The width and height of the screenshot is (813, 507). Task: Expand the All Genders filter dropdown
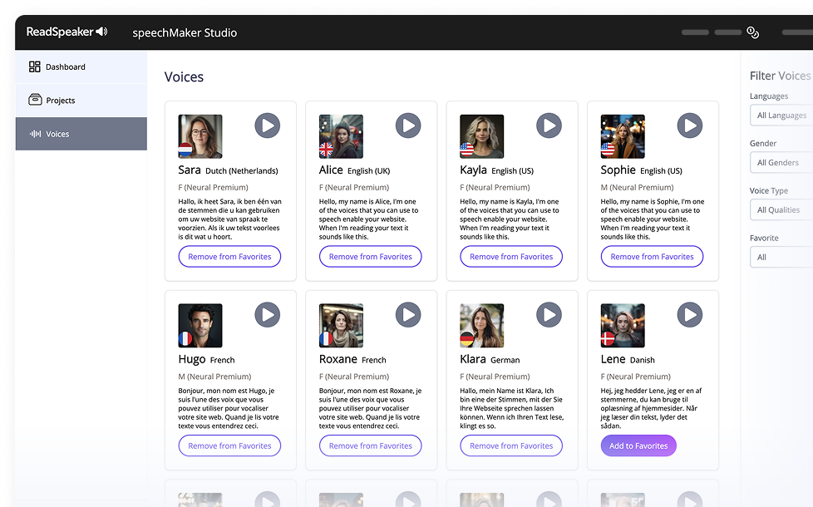point(781,163)
